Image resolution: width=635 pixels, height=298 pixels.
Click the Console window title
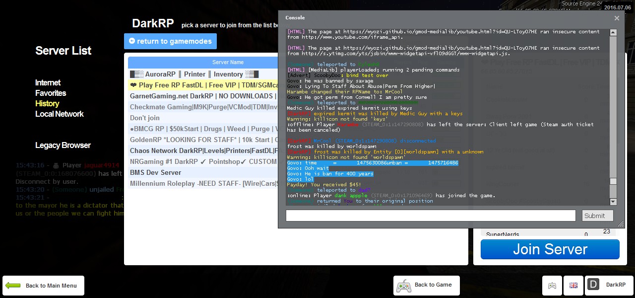coord(295,18)
